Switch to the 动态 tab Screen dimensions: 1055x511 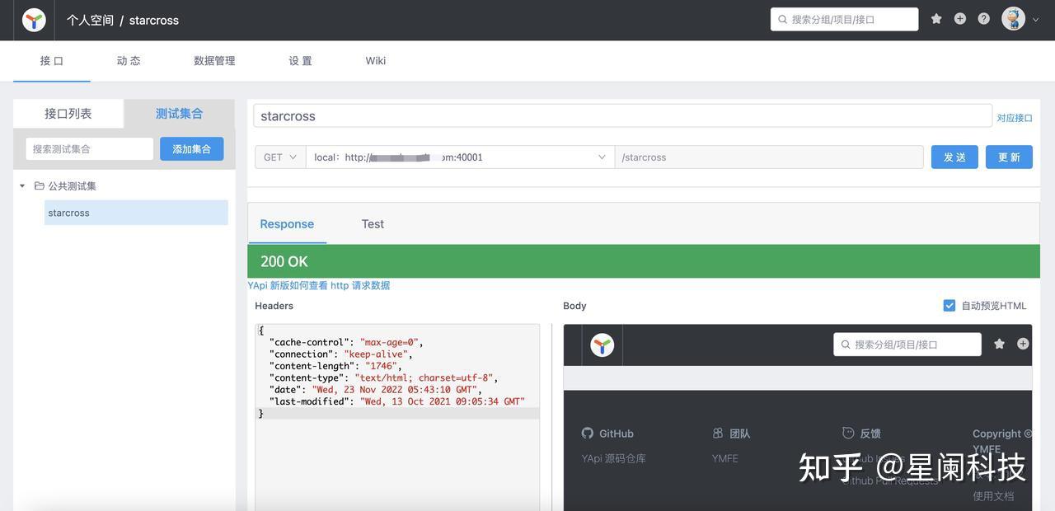(129, 61)
